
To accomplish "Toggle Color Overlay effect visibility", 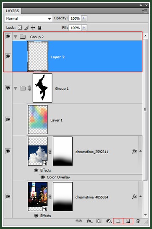I will click(x=42, y=177).
